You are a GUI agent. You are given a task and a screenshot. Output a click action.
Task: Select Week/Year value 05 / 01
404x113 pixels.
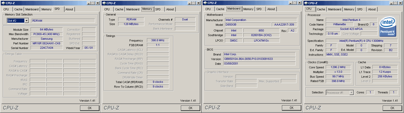89,48
